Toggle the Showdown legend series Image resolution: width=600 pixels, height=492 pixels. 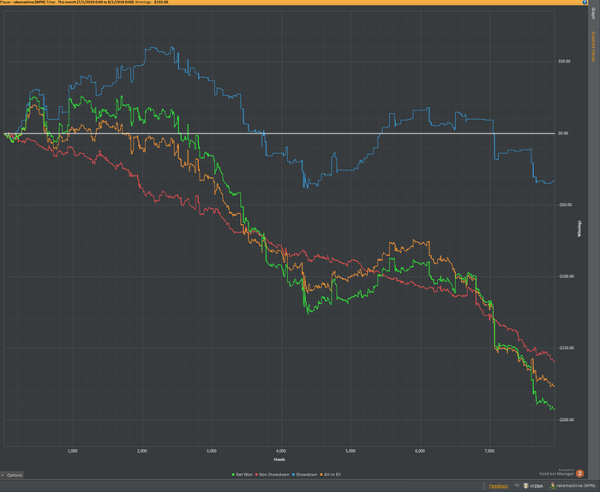coord(304,474)
